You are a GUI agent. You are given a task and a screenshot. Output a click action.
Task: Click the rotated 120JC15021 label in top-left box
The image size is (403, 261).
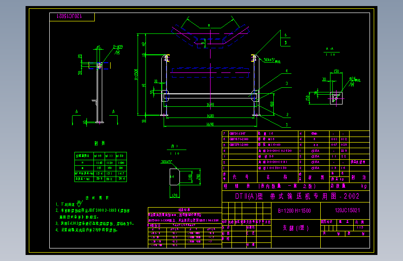[x=69, y=16]
